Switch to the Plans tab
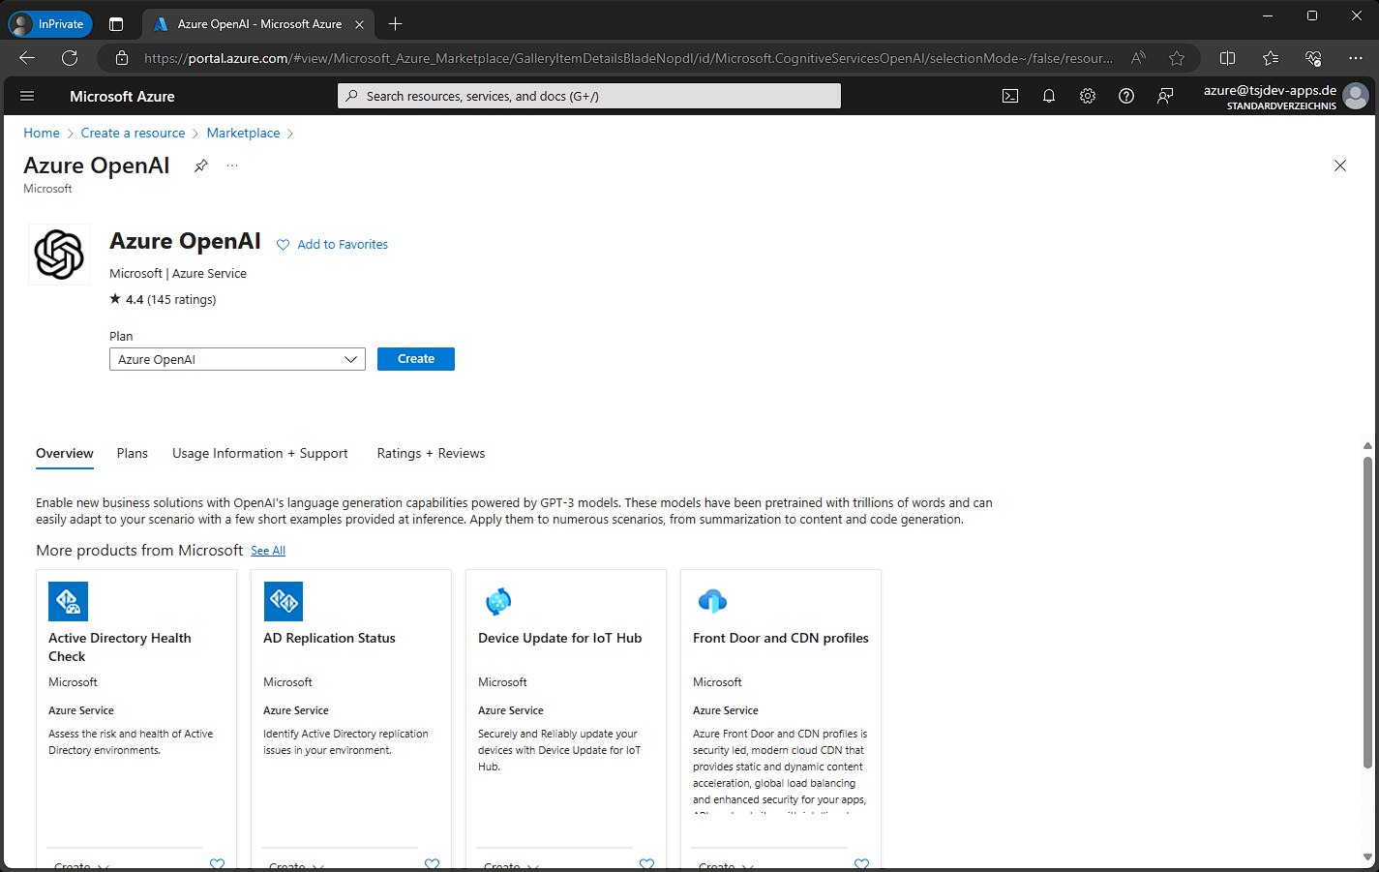The height and width of the screenshot is (872, 1379). (x=133, y=453)
